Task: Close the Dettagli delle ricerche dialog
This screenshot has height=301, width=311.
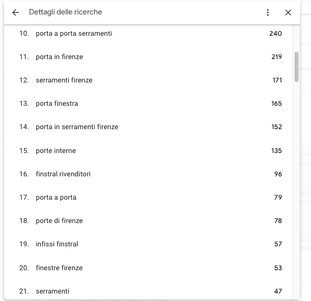Action: (288, 12)
